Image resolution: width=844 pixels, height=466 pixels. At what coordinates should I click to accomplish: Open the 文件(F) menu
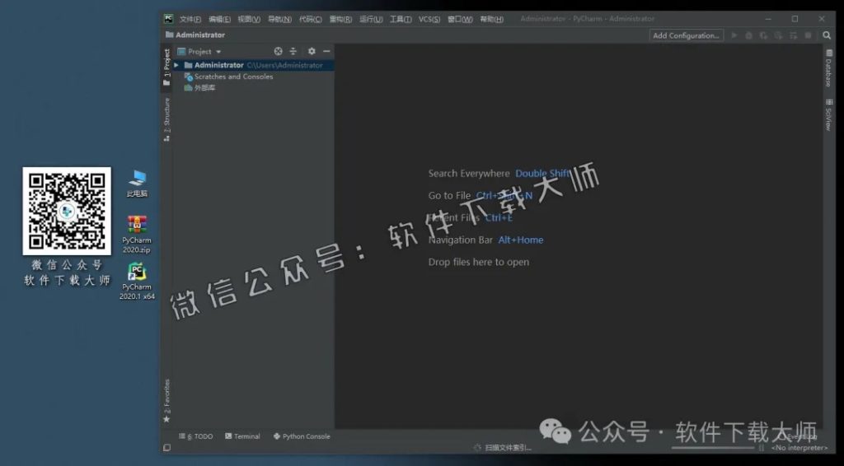click(x=190, y=20)
